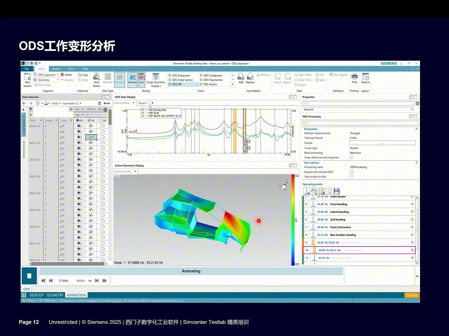The width and height of the screenshot is (449, 336).
Task: Switch to the Print ribbon tab
Action: 71,69
